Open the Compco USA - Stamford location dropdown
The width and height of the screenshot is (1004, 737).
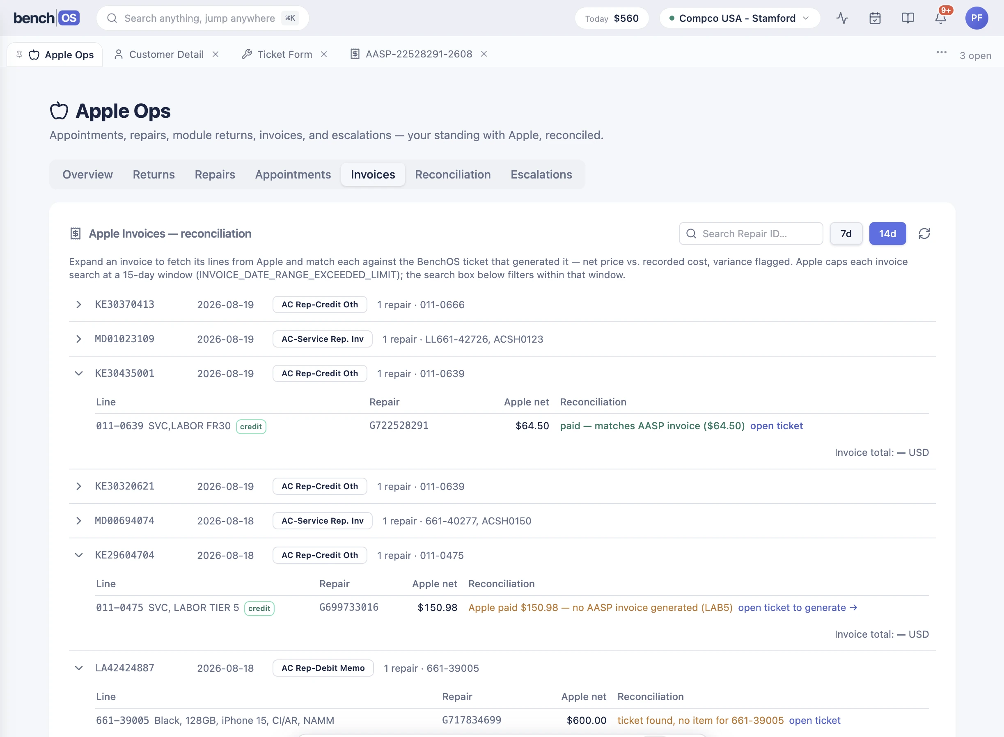[x=739, y=18]
